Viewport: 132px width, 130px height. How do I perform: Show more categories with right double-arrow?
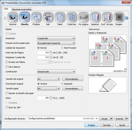[x=127, y=18]
